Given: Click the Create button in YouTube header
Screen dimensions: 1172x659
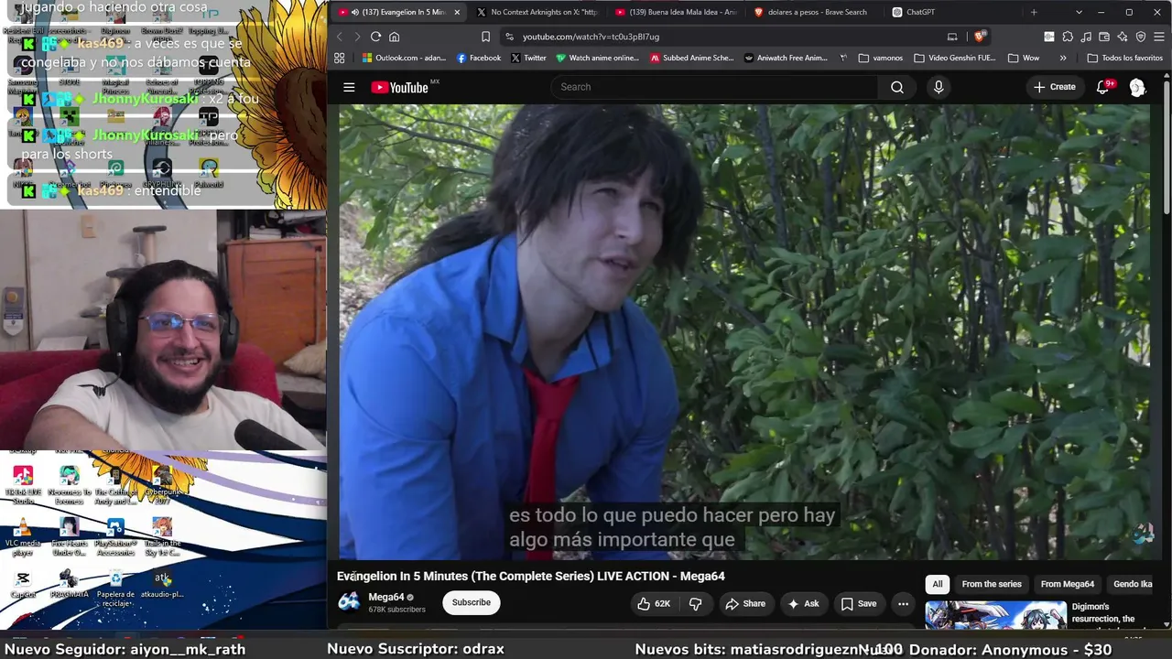Looking at the screenshot, I should [1055, 87].
